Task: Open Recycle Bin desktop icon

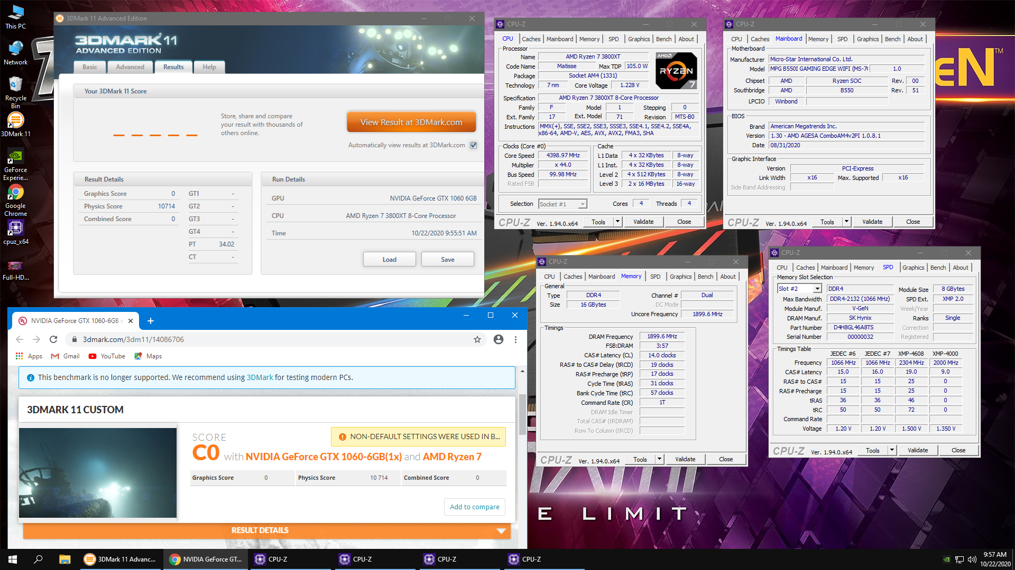Action: click(x=15, y=92)
